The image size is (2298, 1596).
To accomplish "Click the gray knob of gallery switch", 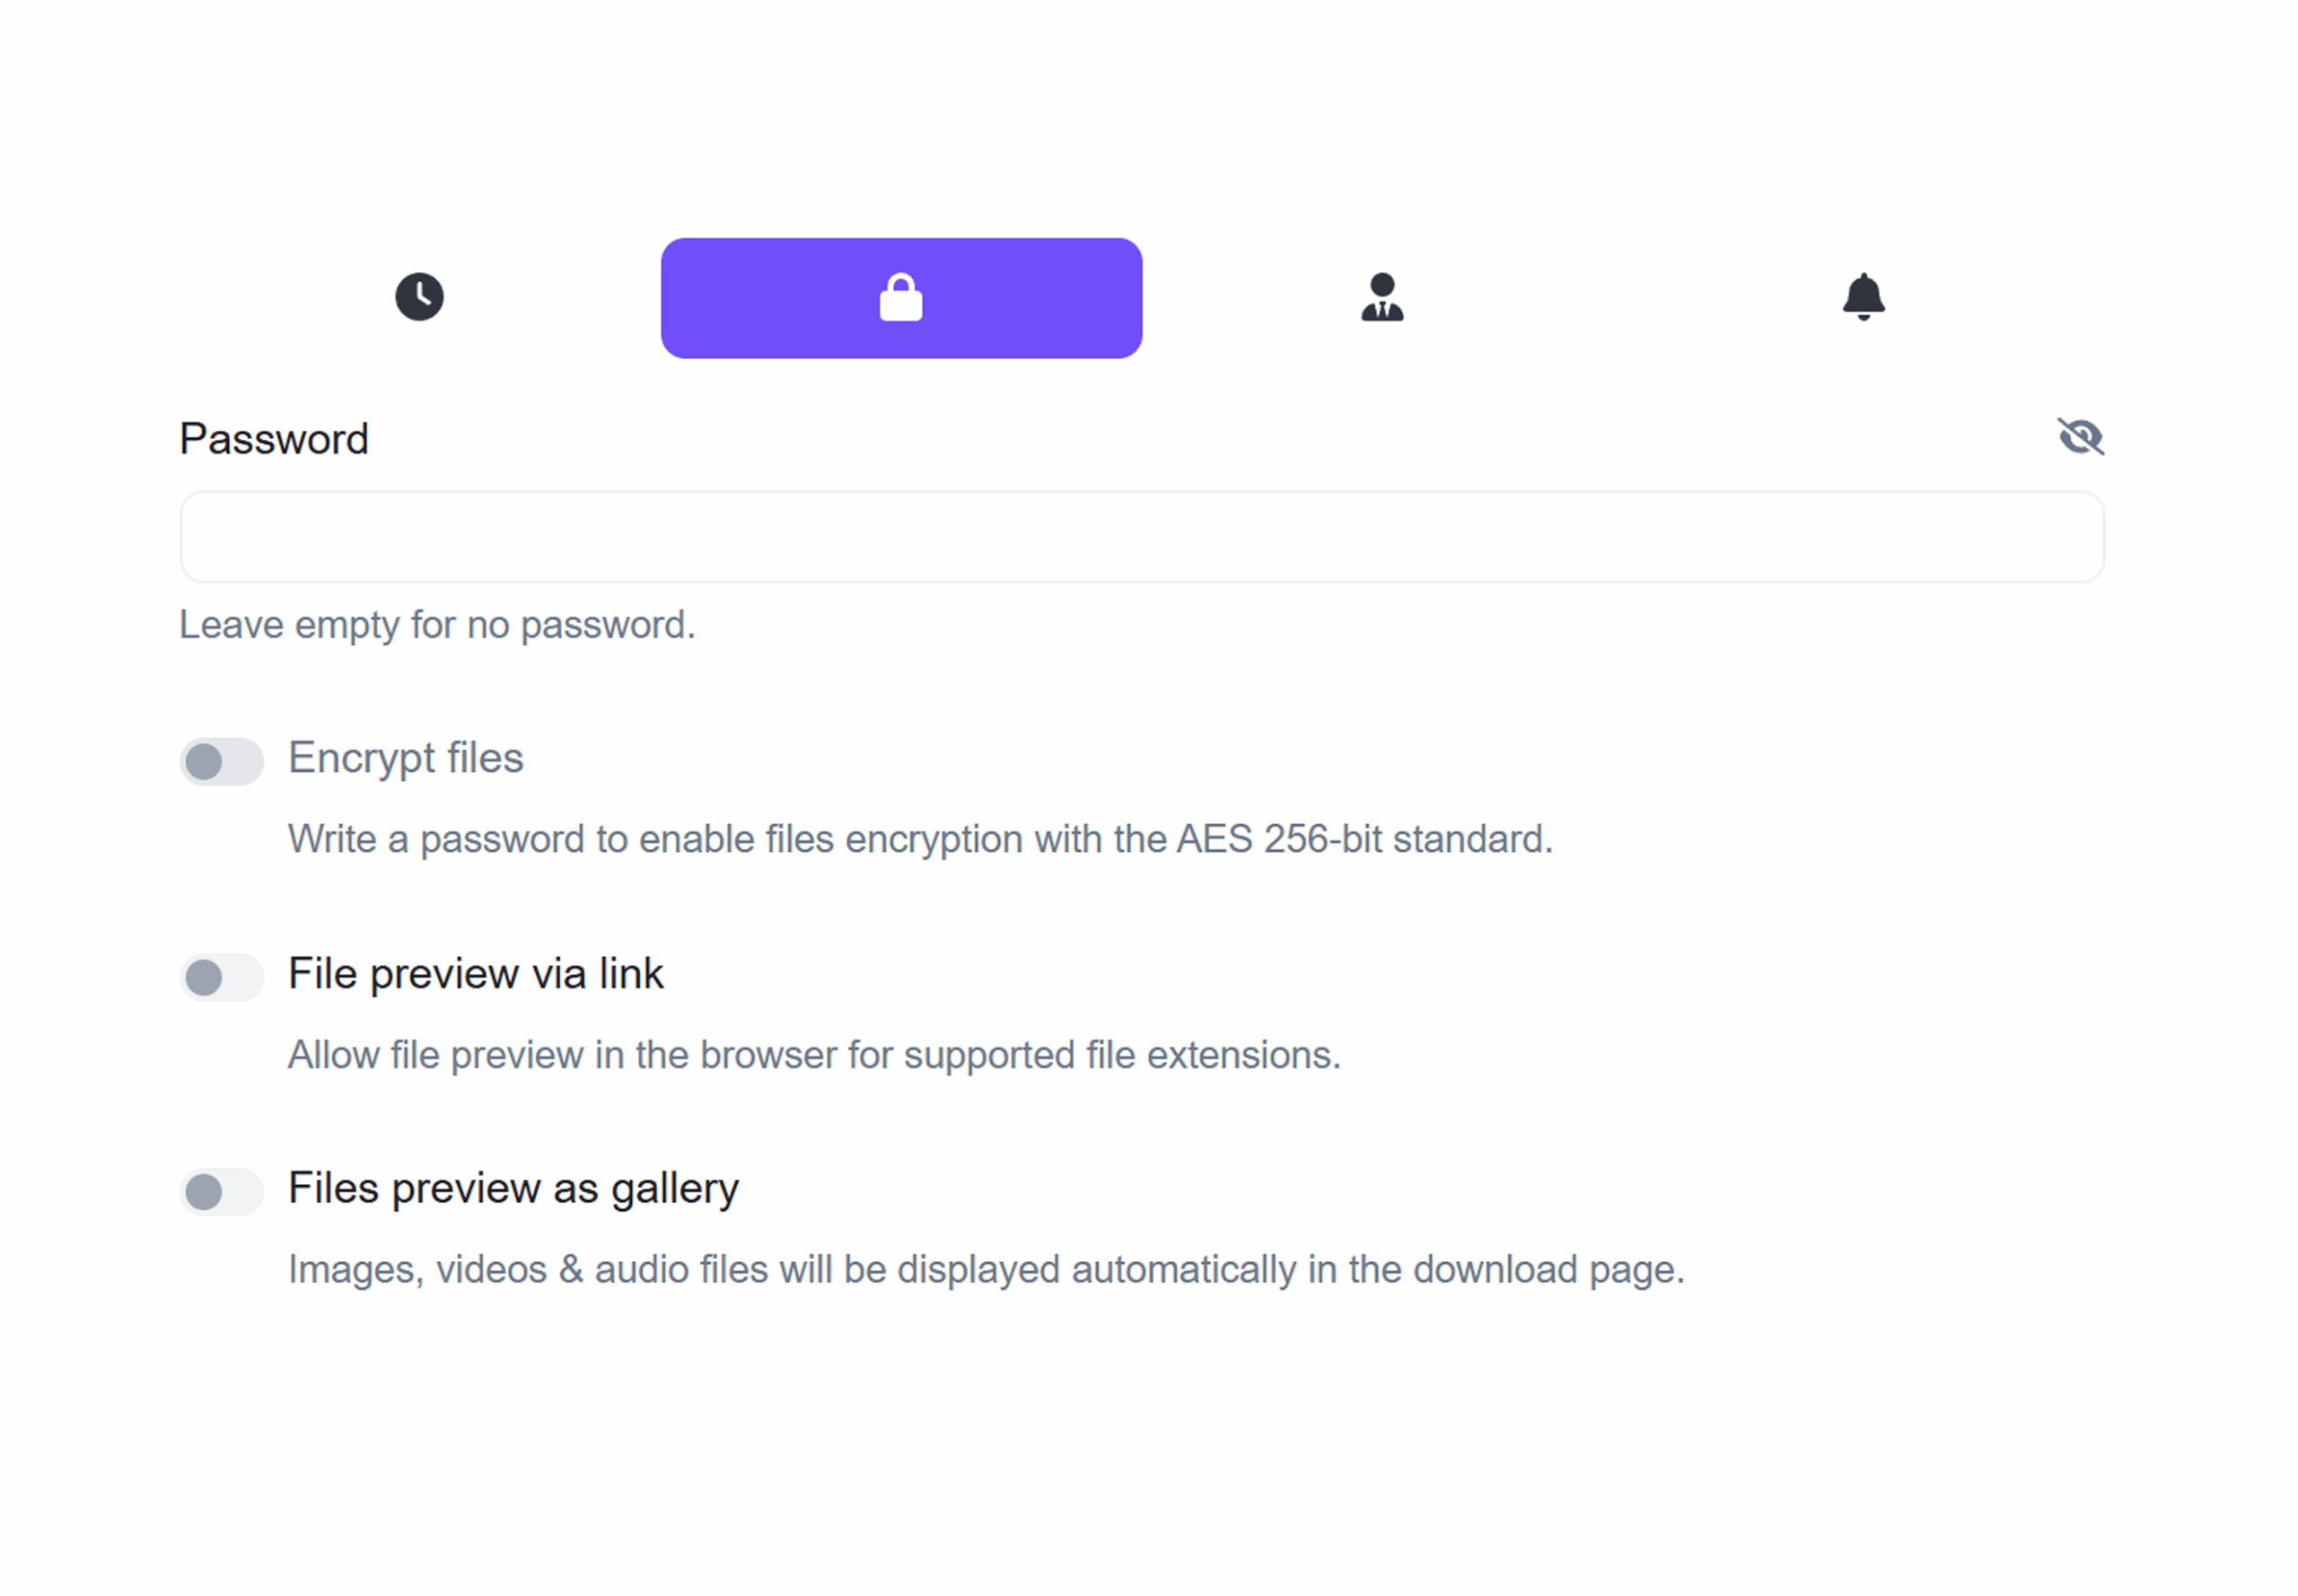I will pos(204,1191).
